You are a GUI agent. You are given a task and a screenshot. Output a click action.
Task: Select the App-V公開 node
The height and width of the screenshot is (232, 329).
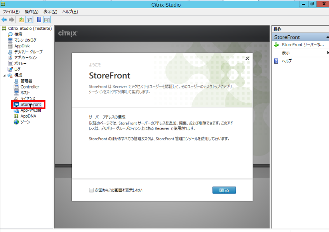[x=31, y=110]
